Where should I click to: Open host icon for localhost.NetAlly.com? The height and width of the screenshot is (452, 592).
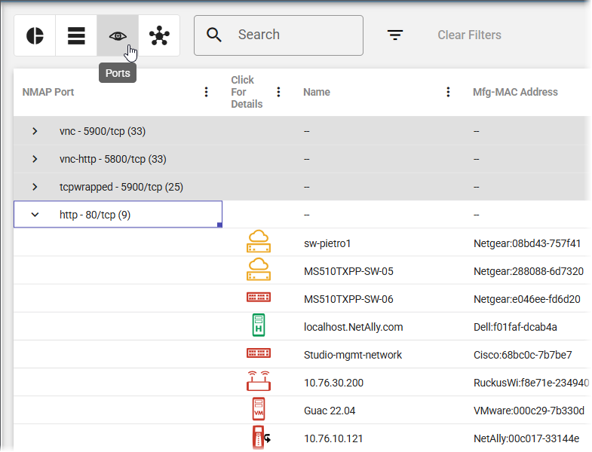pyautogui.click(x=259, y=325)
